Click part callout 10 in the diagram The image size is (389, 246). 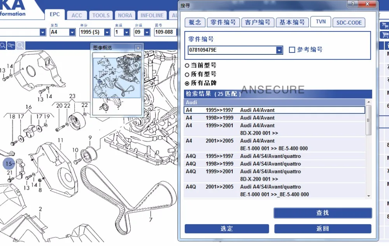[x=75, y=150]
